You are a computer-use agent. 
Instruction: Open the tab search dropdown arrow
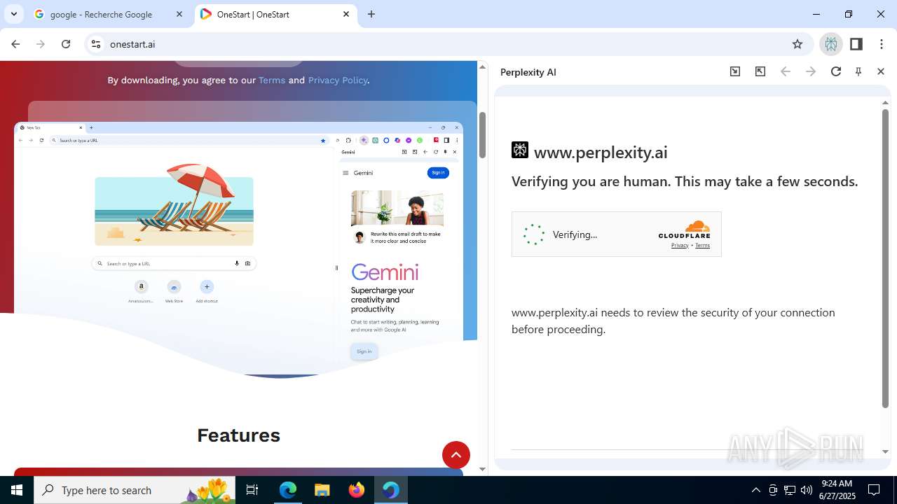(14, 14)
